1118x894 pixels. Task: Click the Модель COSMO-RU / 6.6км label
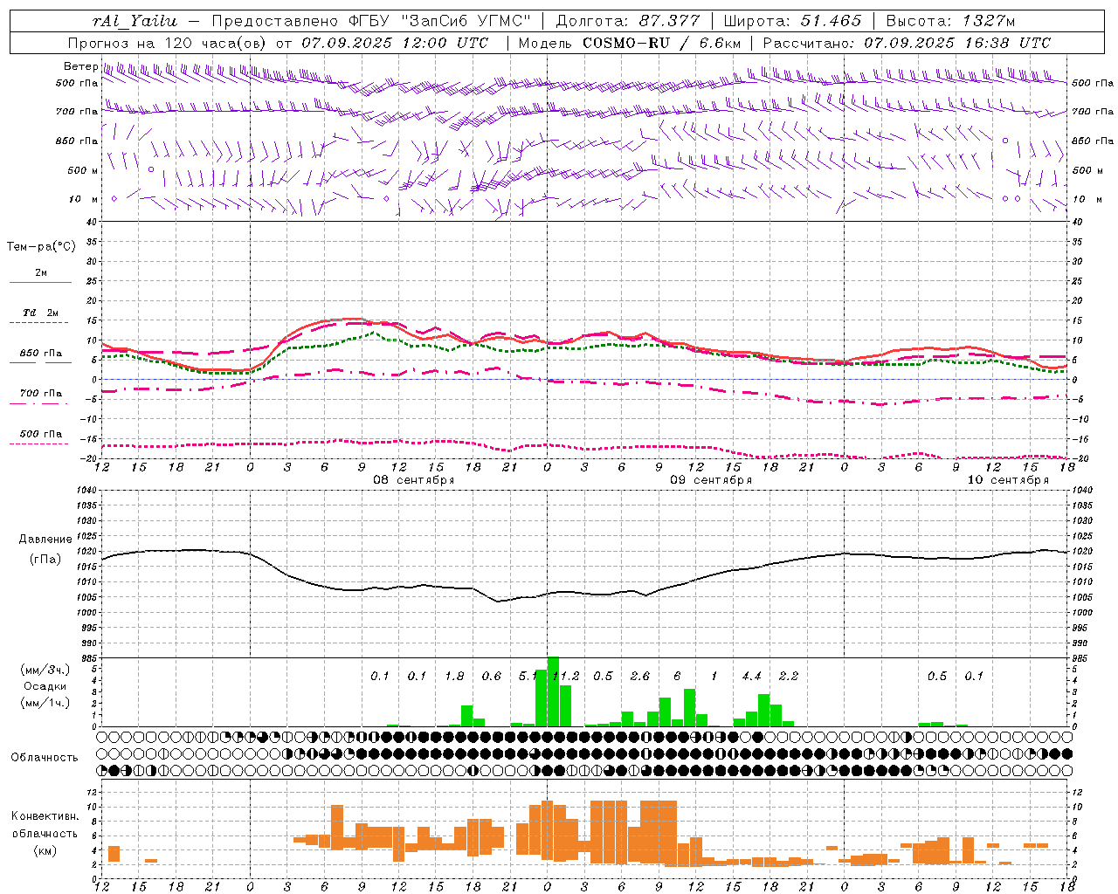click(x=630, y=43)
